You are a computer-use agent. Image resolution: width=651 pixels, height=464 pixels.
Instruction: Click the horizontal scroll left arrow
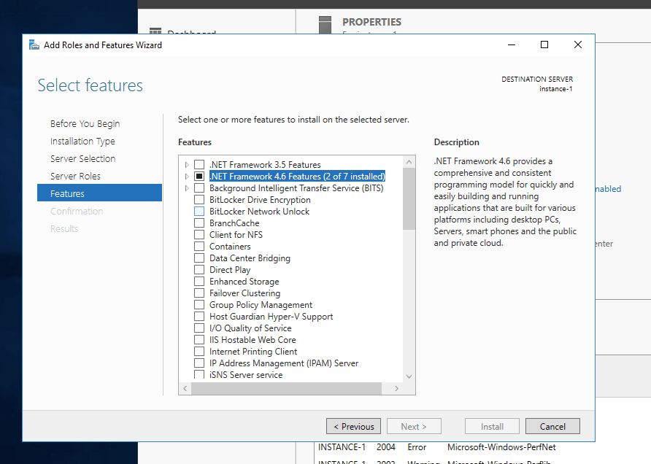(185, 388)
